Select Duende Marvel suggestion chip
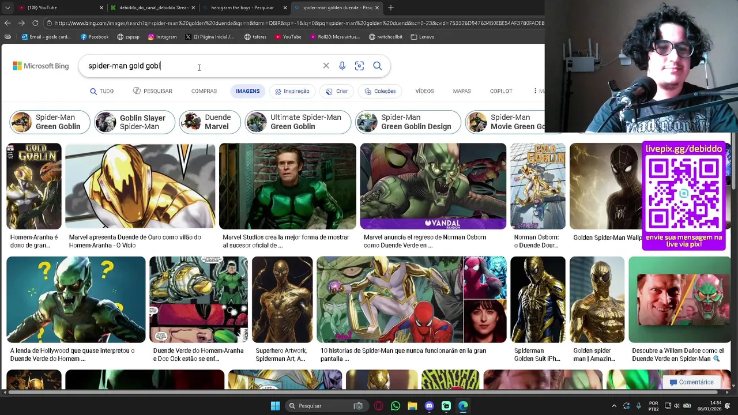The height and width of the screenshot is (415, 738). pos(210,122)
